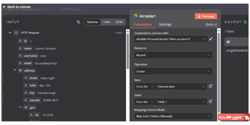Open the Settings tab
250x125 pixels.
click(x=165, y=24)
